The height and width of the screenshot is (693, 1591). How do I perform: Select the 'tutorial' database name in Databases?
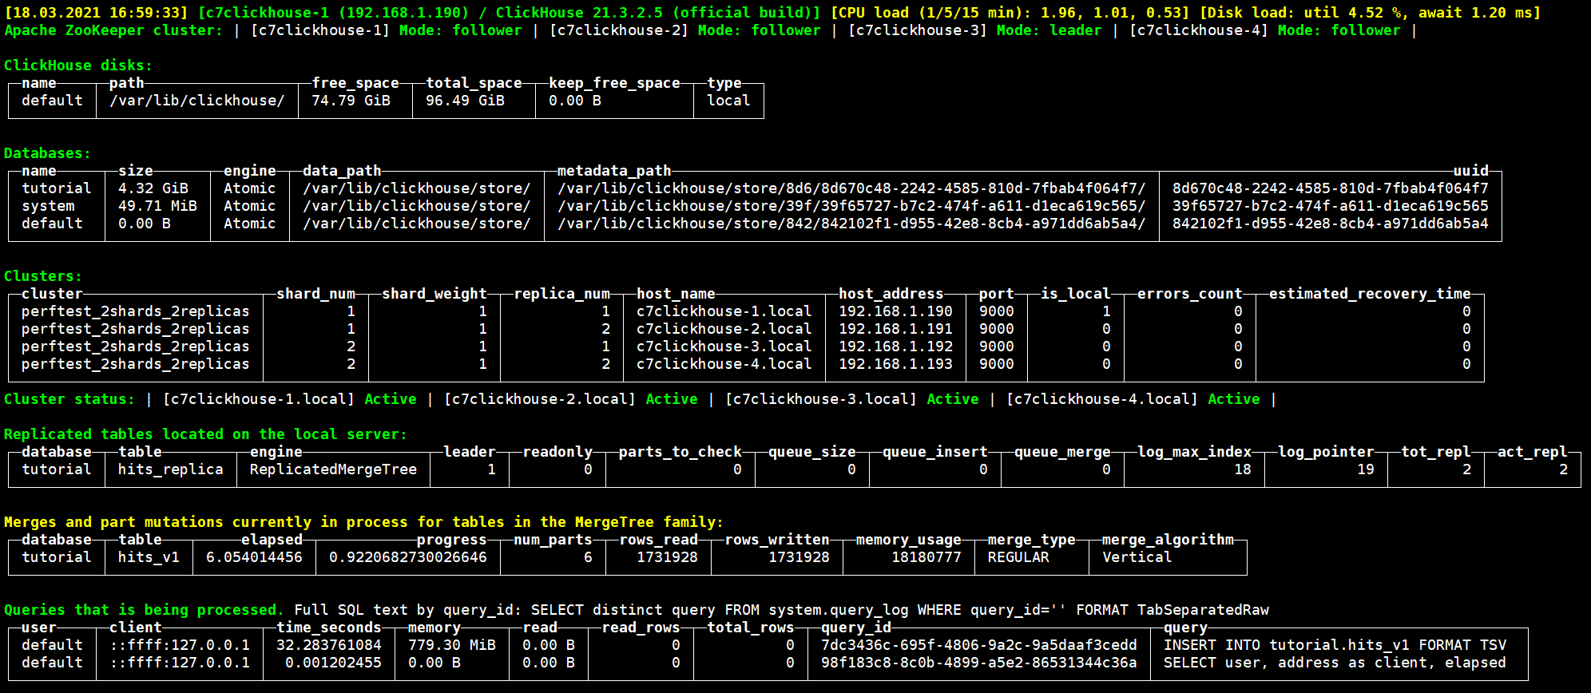coord(56,188)
